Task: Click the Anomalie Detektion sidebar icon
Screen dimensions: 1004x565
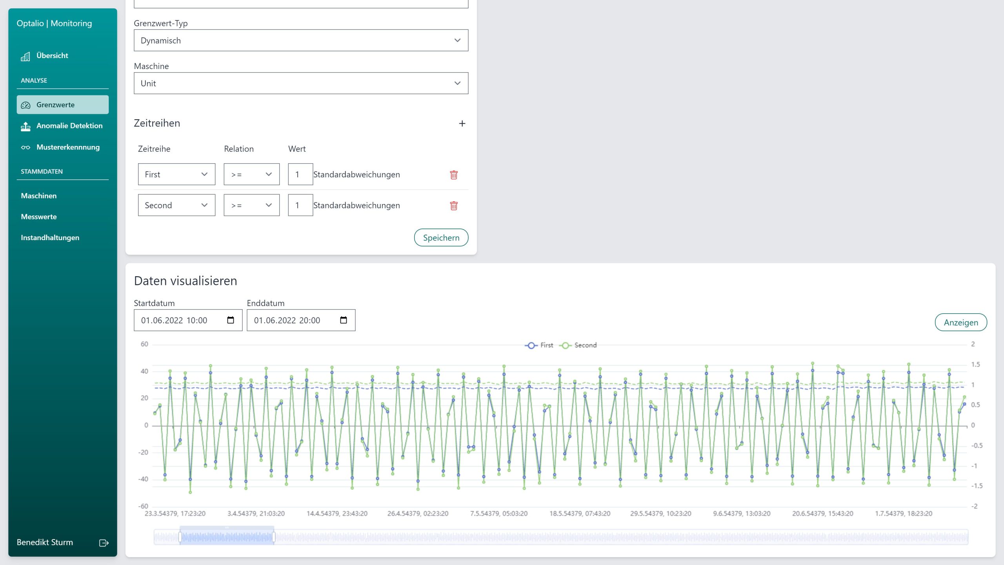Action: pyautogui.click(x=25, y=126)
